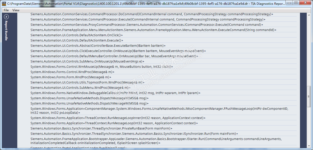
Task: Click the scrollbar up arrow
Action: coord(309,14)
